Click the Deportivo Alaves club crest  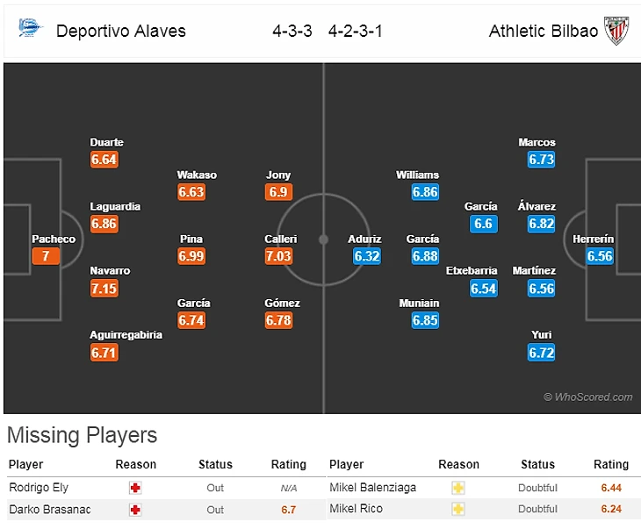pyautogui.click(x=31, y=29)
